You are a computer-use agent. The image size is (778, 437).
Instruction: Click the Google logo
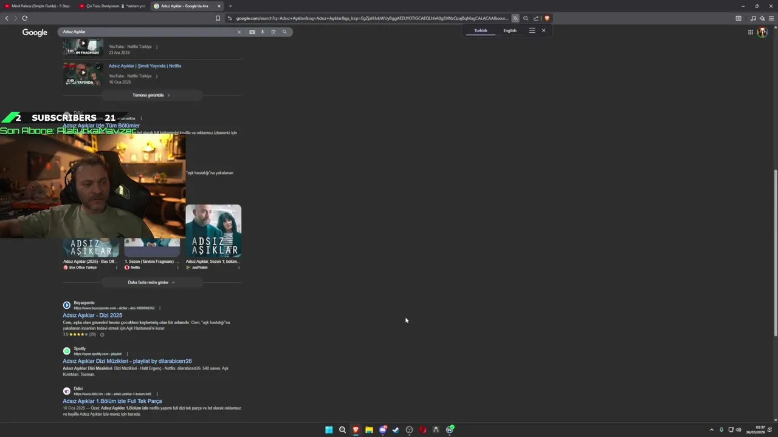(35, 32)
